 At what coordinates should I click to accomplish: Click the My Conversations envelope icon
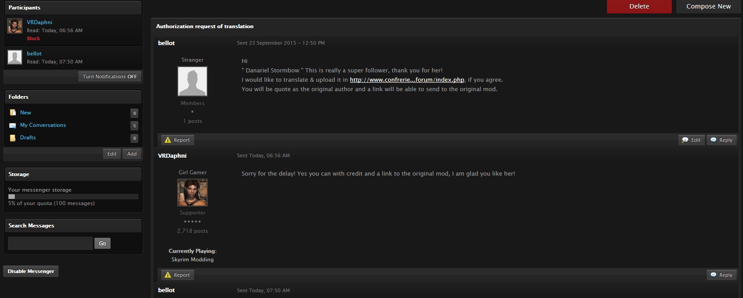click(x=13, y=126)
